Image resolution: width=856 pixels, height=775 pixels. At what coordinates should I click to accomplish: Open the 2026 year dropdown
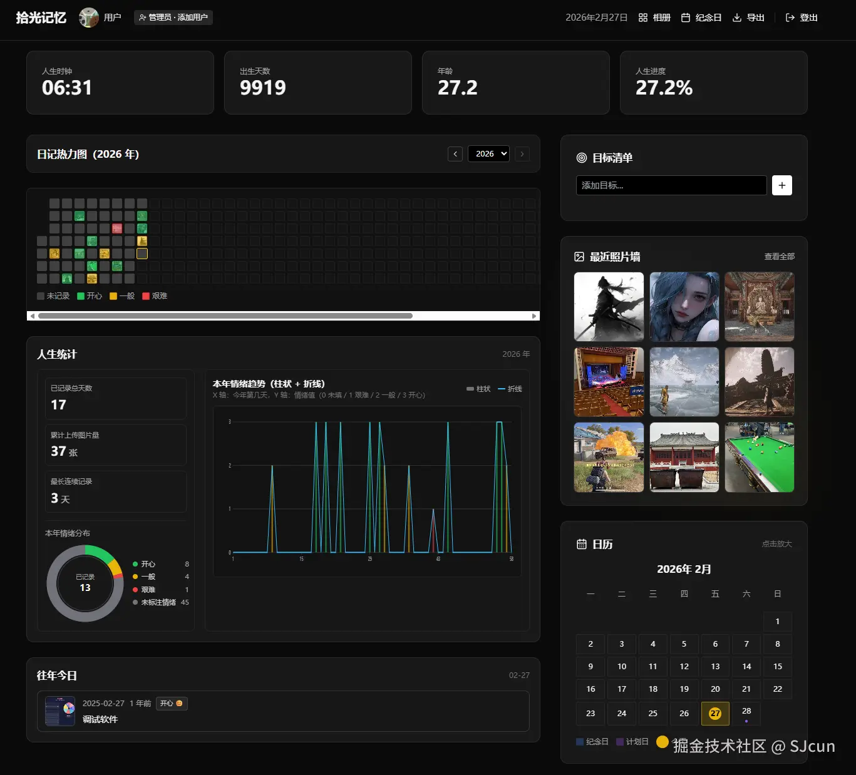click(x=488, y=153)
